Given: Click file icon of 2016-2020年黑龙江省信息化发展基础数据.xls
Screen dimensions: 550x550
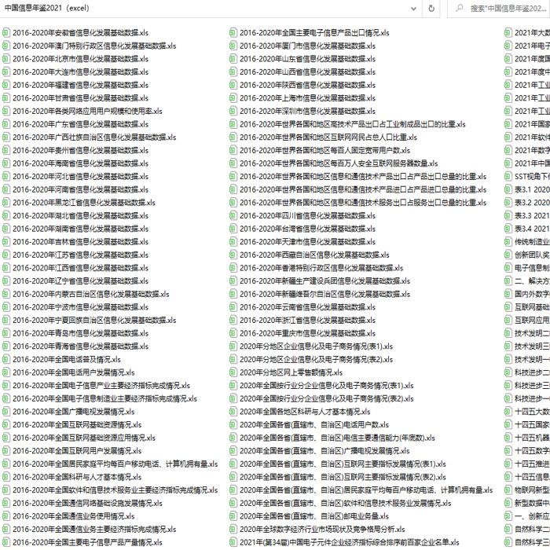Looking at the screenshot, I should 6,203.
